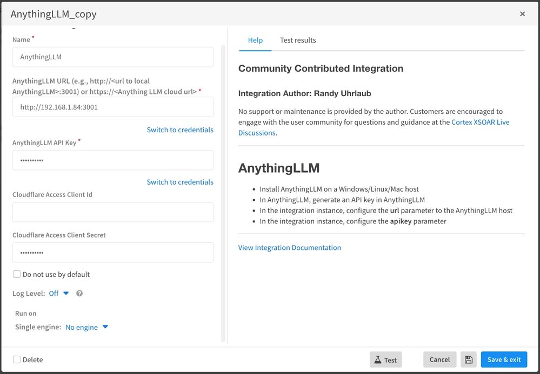Image resolution: width=540 pixels, height=374 pixels.
Task: Open View Integration Documentation link
Action: pos(290,248)
